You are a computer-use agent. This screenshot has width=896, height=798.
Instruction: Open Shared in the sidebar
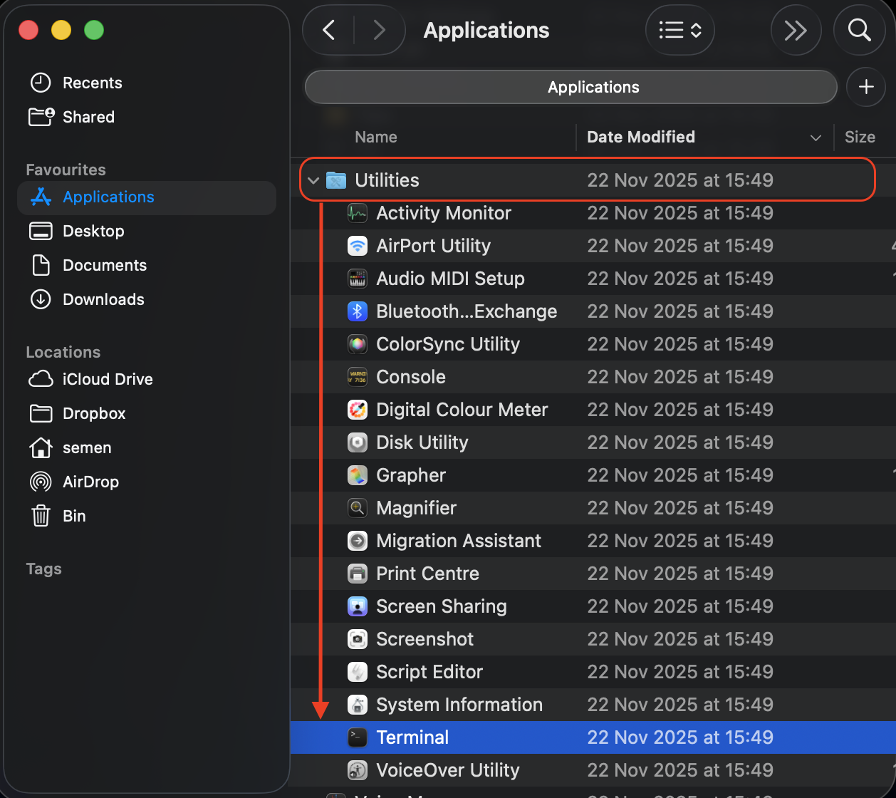(x=147, y=117)
